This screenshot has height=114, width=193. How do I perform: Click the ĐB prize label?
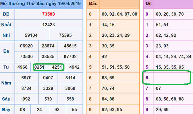pos(6,14)
